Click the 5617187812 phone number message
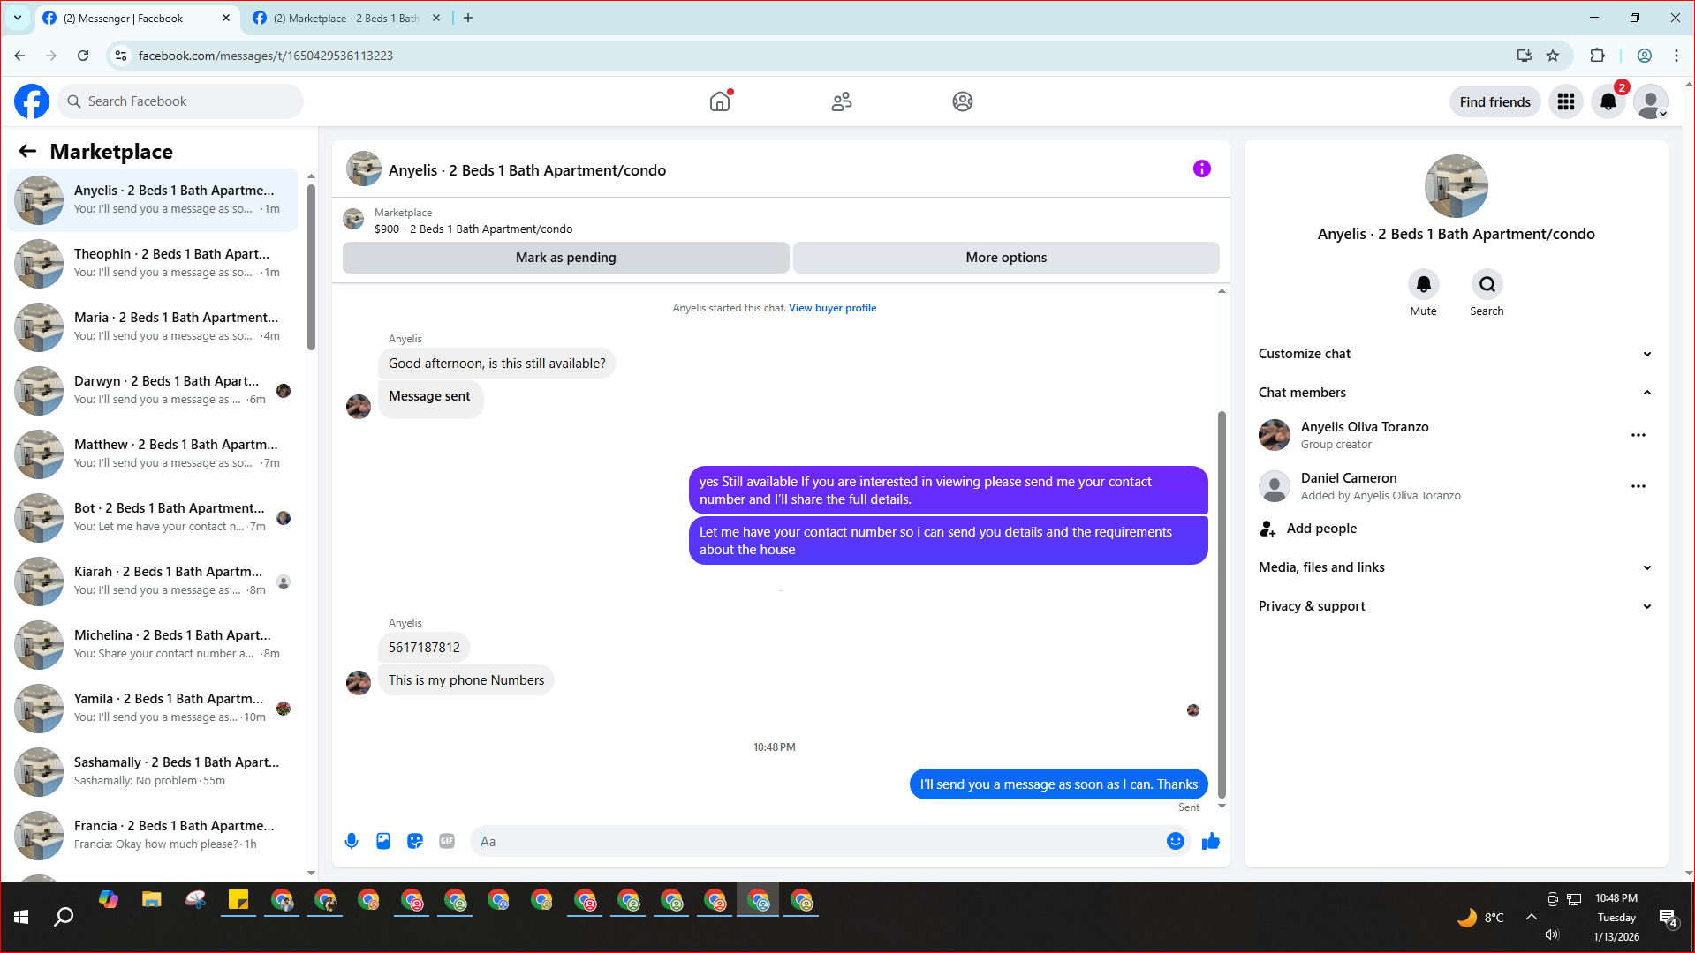Viewport: 1695px width, 953px height. 424,648
